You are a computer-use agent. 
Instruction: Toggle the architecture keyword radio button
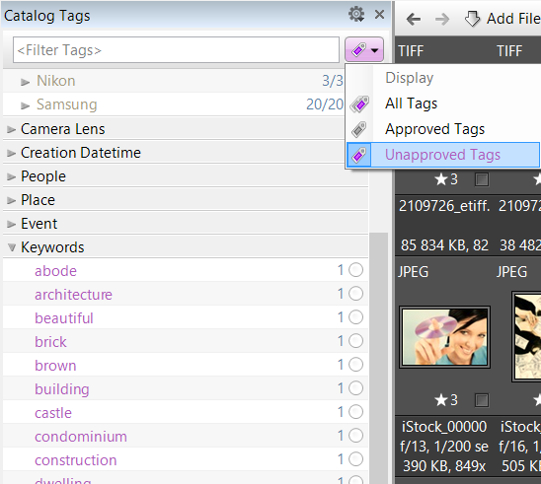click(355, 294)
